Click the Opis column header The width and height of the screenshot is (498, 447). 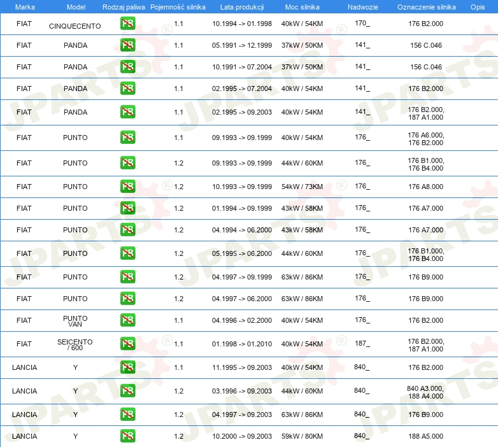(x=478, y=7)
